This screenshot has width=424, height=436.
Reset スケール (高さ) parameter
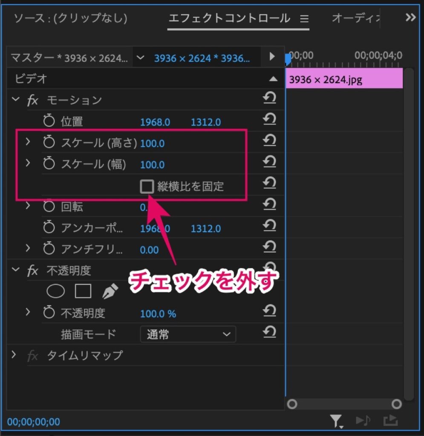tap(269, 141)
